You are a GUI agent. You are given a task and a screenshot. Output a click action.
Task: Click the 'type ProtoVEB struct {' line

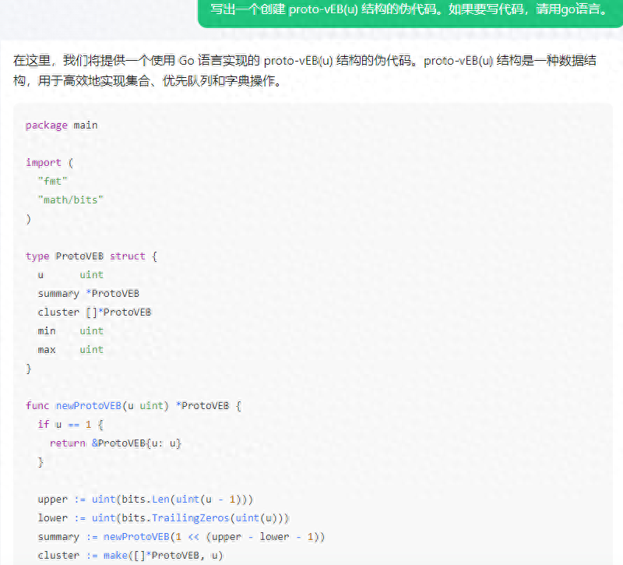(x=91, y=256)
